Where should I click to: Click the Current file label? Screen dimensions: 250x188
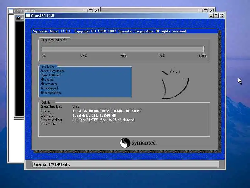click(x=48, y=124)
